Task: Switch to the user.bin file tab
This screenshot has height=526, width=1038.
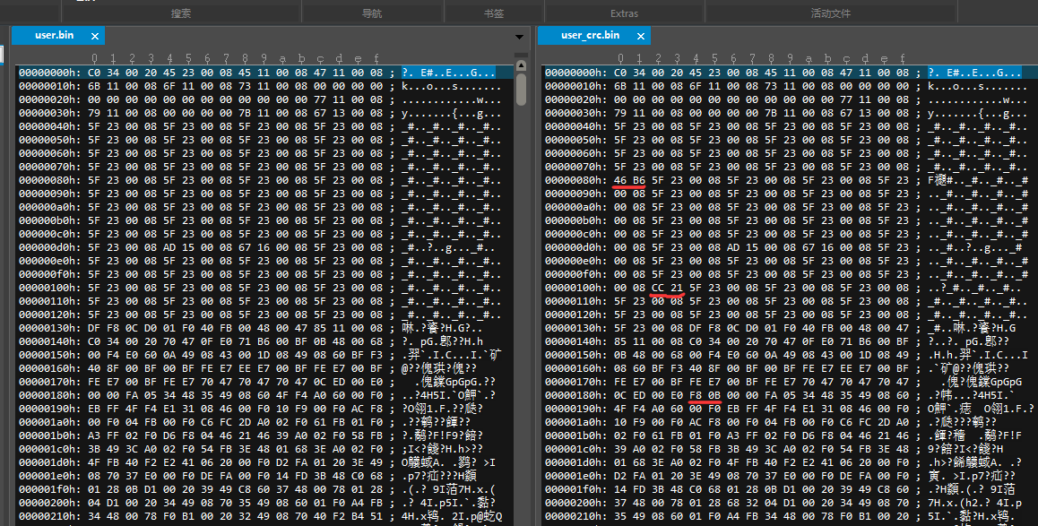Action: point(55,35)
